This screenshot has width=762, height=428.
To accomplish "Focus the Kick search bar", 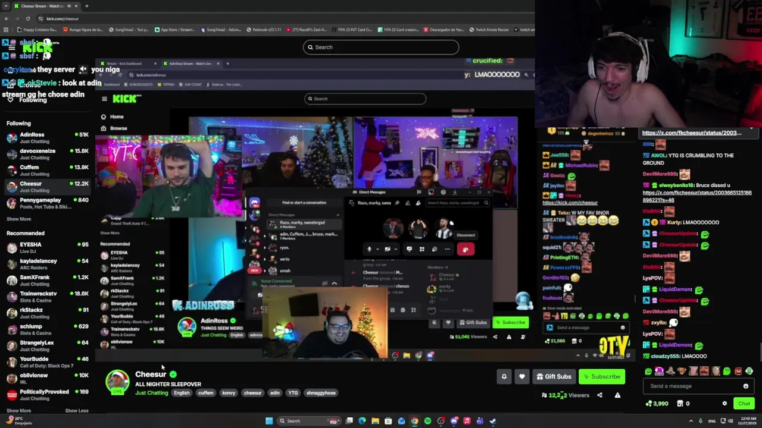I will click(x=381, y=47).
